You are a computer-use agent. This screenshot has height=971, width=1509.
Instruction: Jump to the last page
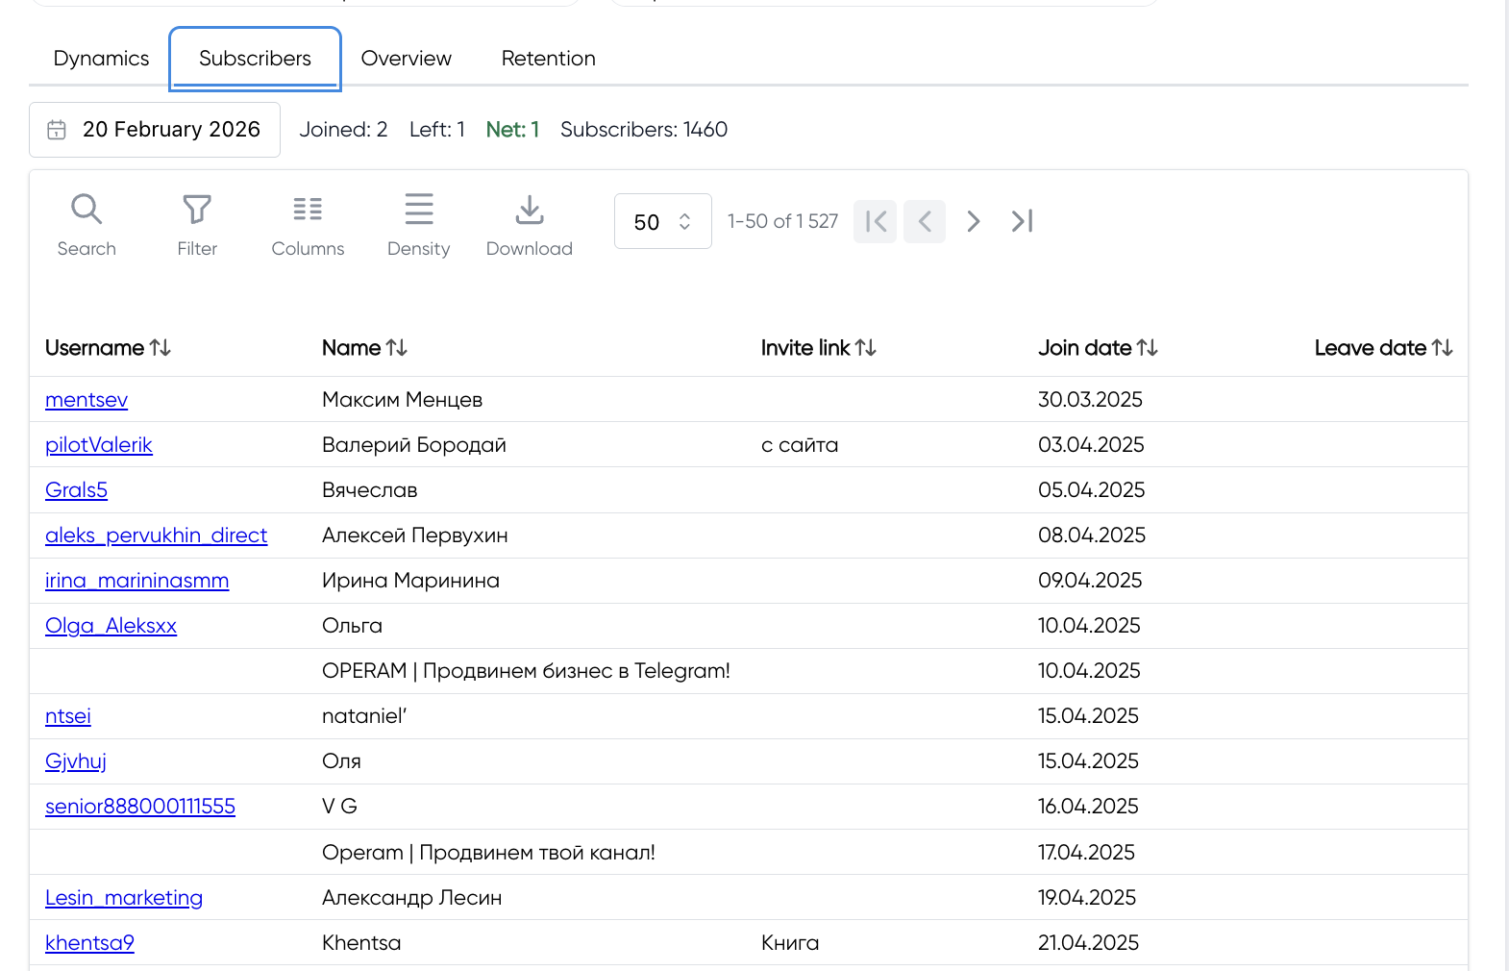pyautogui.click(x=1023, y=221)
